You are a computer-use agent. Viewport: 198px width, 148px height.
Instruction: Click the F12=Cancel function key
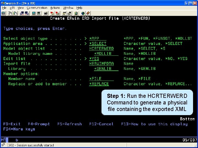[101, 124]
